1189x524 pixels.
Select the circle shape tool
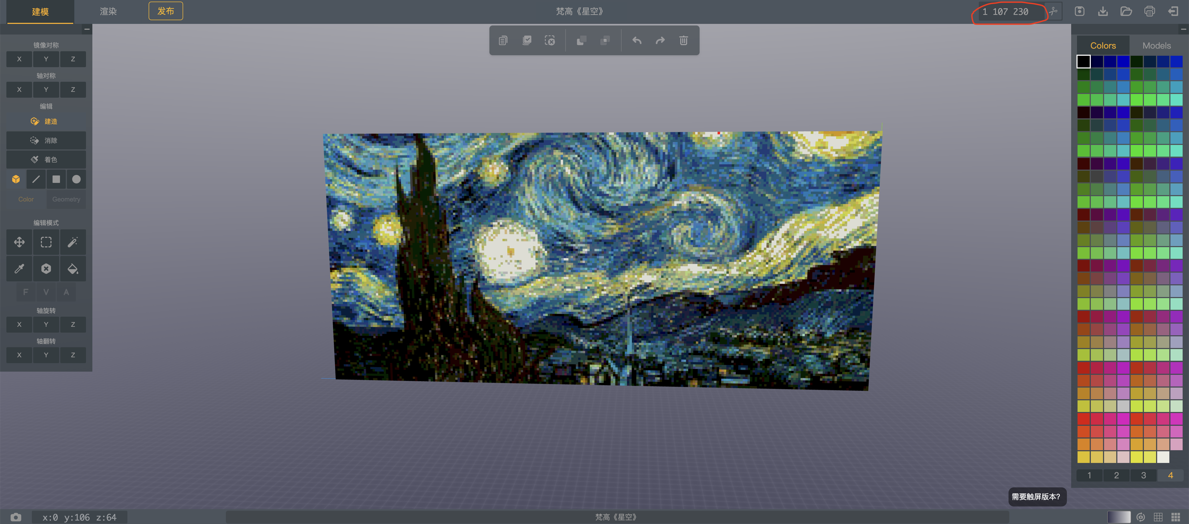pos(77,179)
